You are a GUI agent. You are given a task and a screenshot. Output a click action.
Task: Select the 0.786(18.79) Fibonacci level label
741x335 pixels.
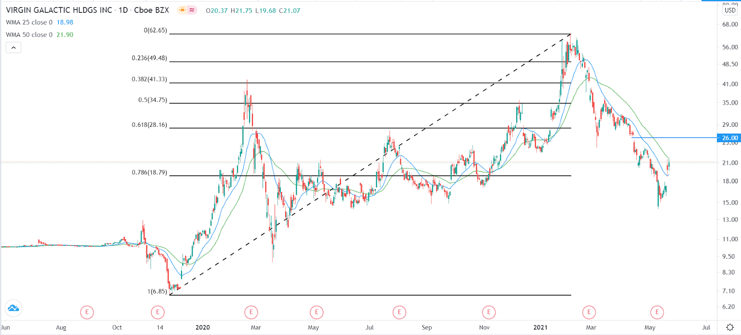[149, 173]
